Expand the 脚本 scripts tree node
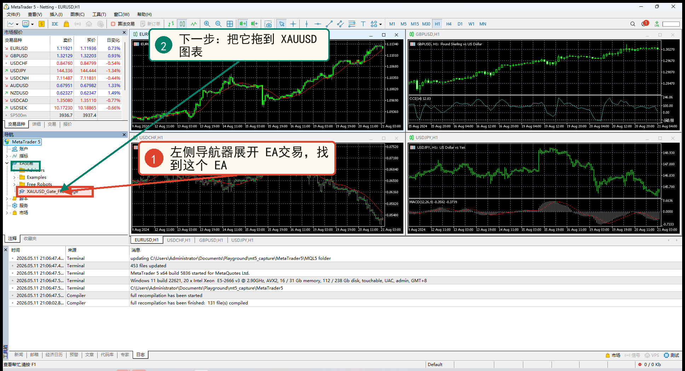The width and height of the screenshot is (685, 371). pyautogui.click(x=7, y=199)
